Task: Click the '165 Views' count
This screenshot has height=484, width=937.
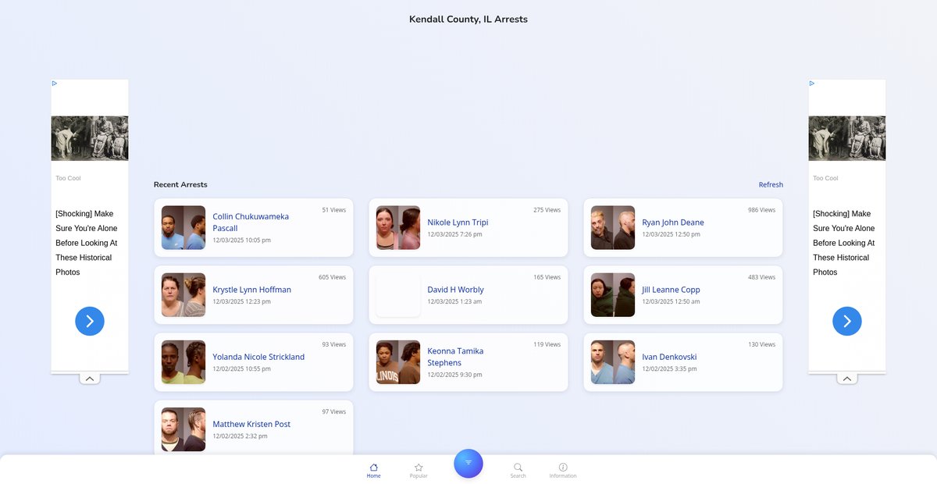Action: (547, 277)
